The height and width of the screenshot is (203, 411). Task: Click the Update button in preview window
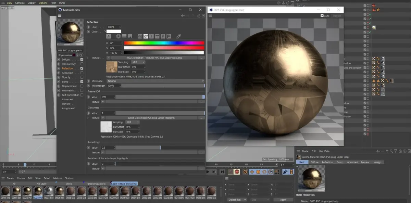click(x=337, y=16)
